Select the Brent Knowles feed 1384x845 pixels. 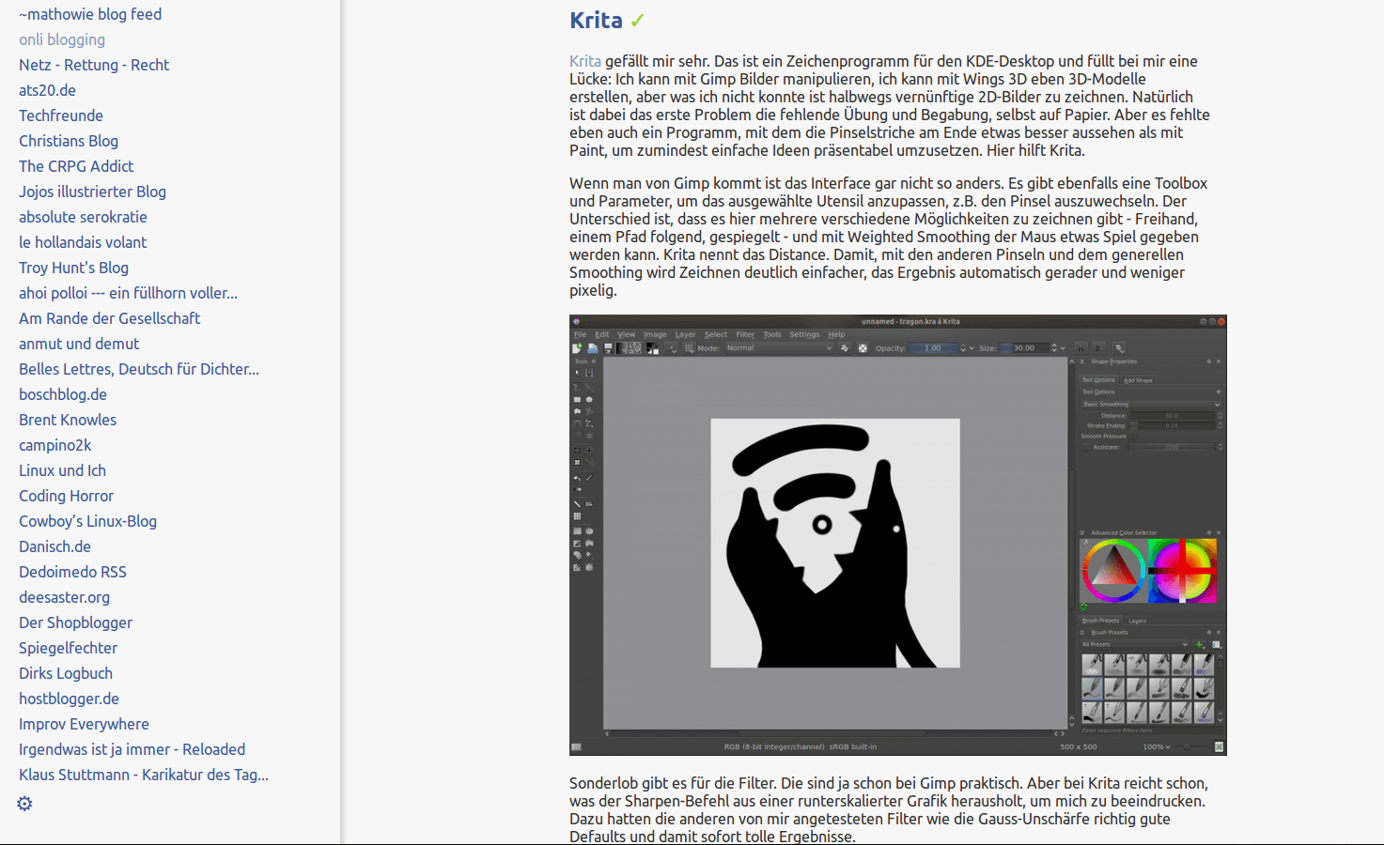click(x=68, y=420)
